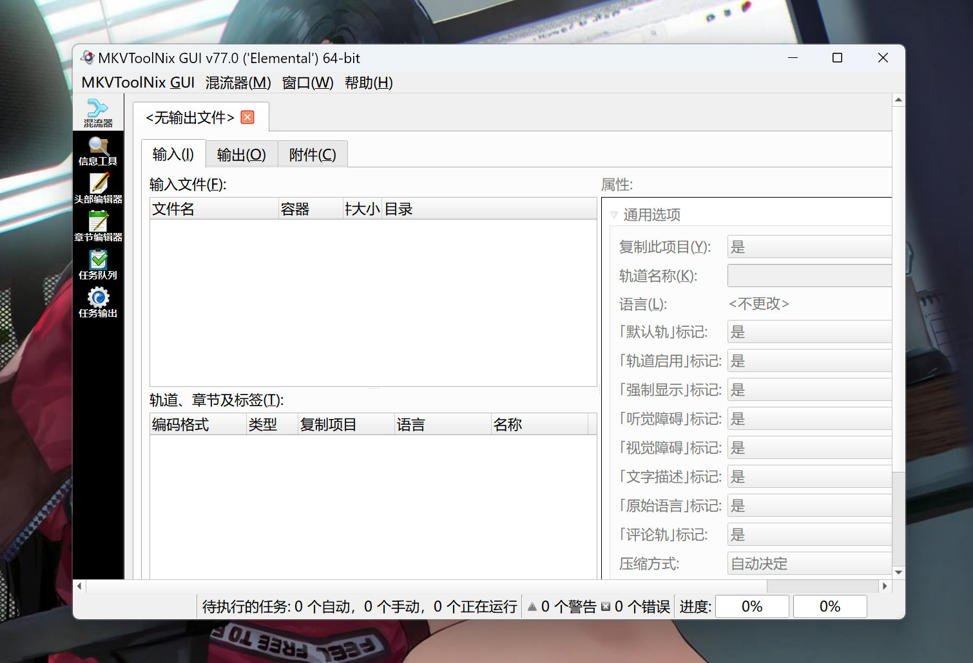Collapse the 通用选项 section
Image resolution: width=973 pixels, height=663 pixels.
pos(614,215)
